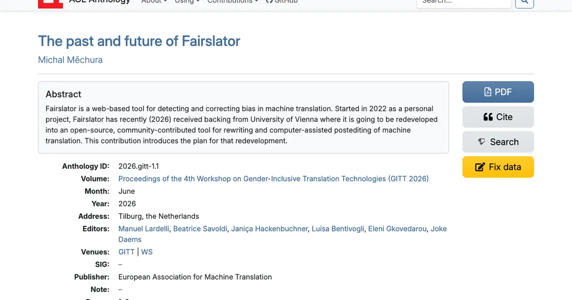Click the 'ACL Anthology' site name text
Image resolution: width=572 pixels, height=300 pixels.
(100, 2)
